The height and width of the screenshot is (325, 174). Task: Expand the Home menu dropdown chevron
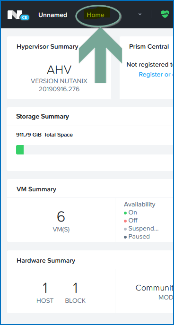pyautogui.click(x=140, y=14)
